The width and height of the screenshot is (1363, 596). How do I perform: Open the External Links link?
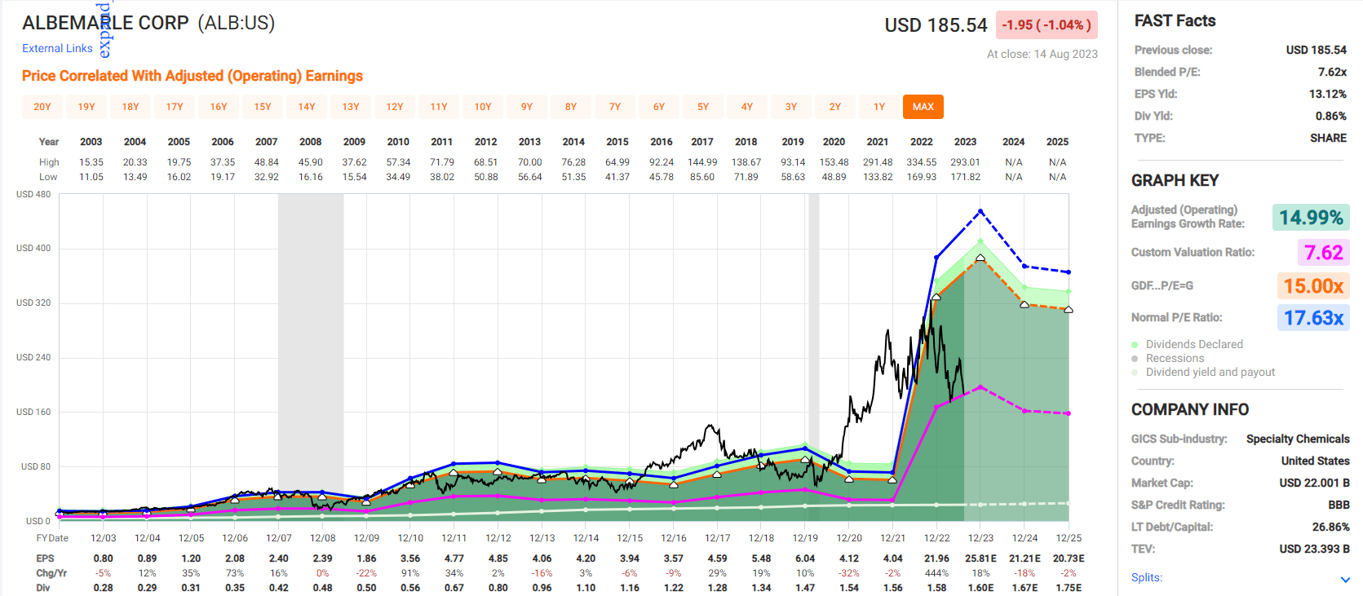pos(57,48)
